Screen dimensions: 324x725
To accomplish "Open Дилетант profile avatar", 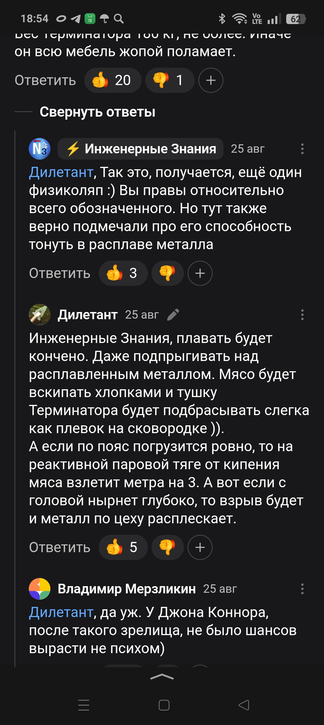I will [40, 315].
